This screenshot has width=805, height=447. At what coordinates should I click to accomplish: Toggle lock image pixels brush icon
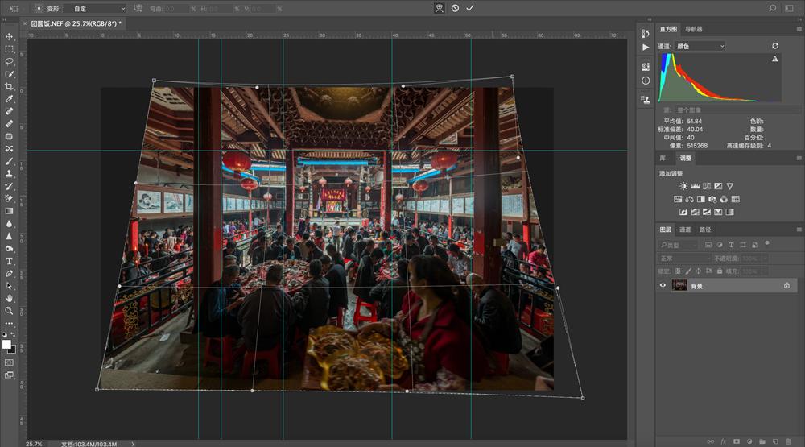[688, 271]
